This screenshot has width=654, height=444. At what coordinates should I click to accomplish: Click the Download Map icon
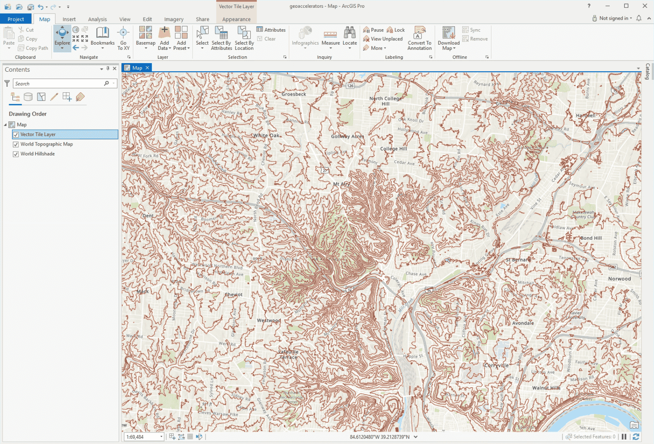pos(448,33)
